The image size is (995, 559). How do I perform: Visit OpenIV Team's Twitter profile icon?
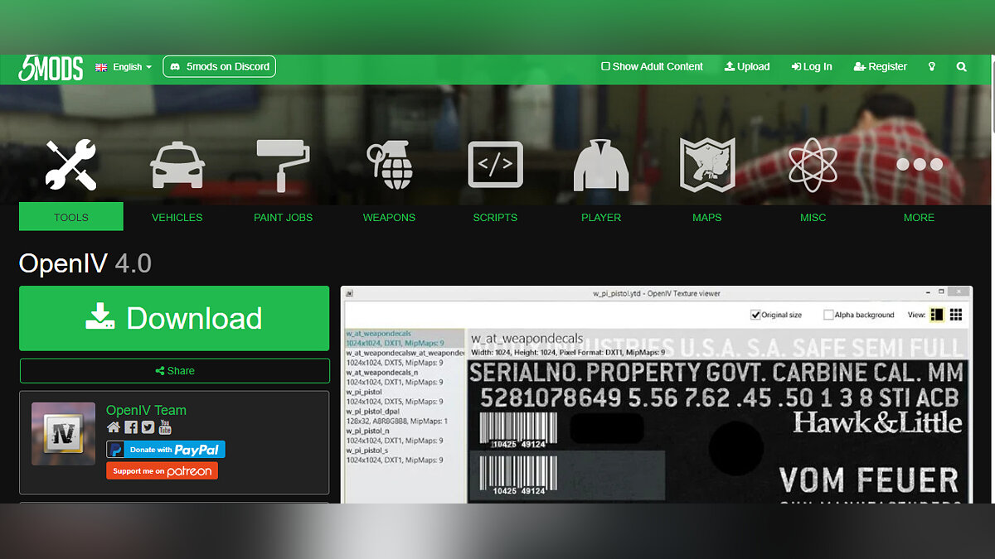[148, 427]
